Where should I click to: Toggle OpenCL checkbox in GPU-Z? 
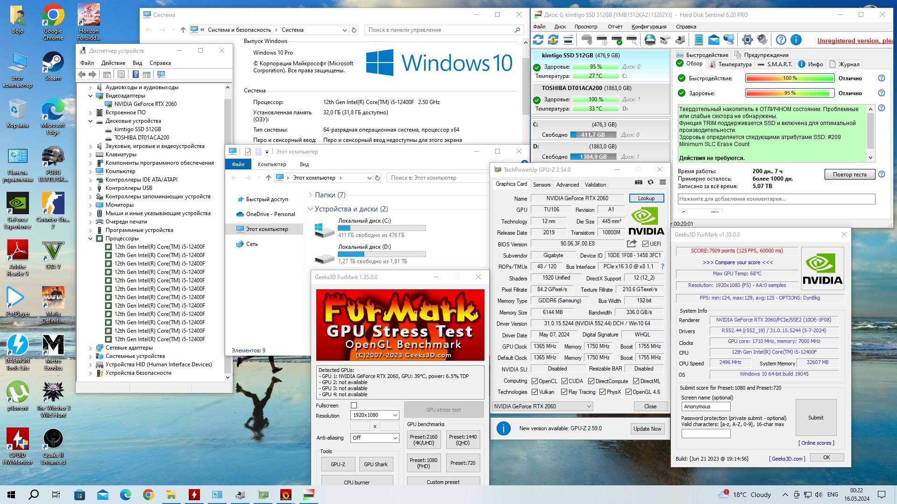click(x=534, y=381)
